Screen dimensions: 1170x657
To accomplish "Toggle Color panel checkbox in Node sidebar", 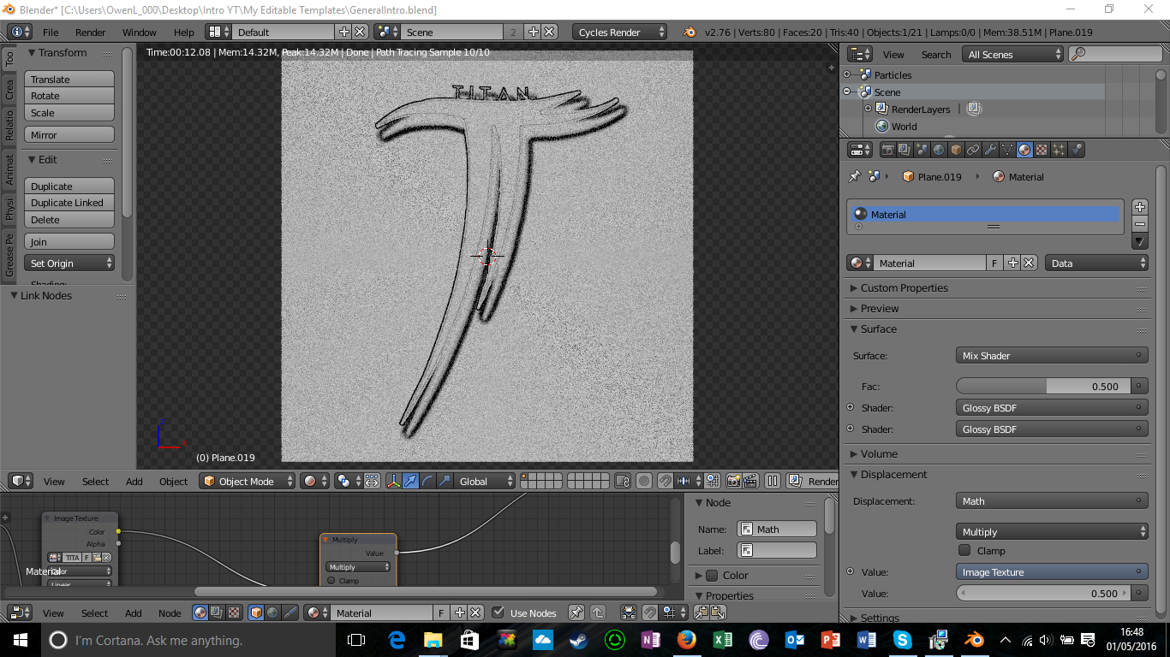I will click(x=712, y=576).
